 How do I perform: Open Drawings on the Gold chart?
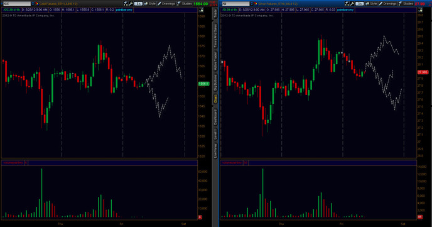point(166,4)
